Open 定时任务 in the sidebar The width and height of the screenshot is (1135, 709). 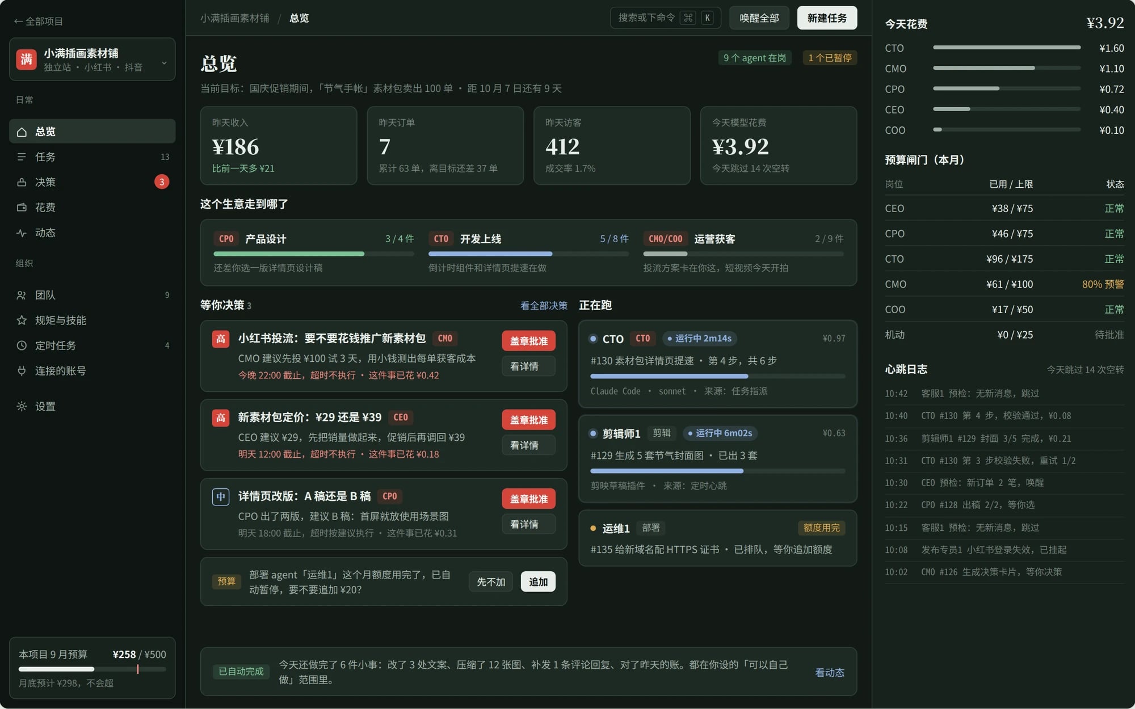(92, 345)
